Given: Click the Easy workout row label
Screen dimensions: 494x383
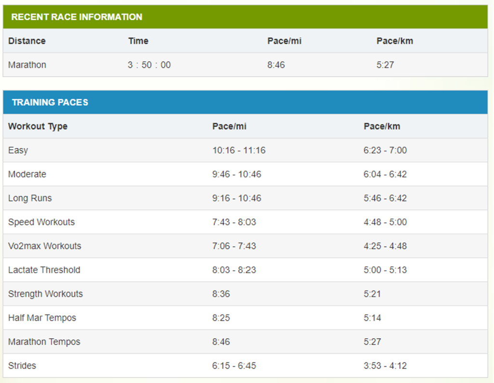Looking at the screenshot, I should pos(18,150).
